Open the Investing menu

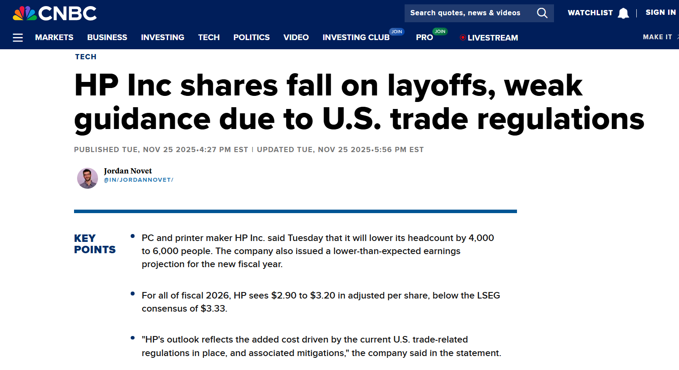point(162,37)
